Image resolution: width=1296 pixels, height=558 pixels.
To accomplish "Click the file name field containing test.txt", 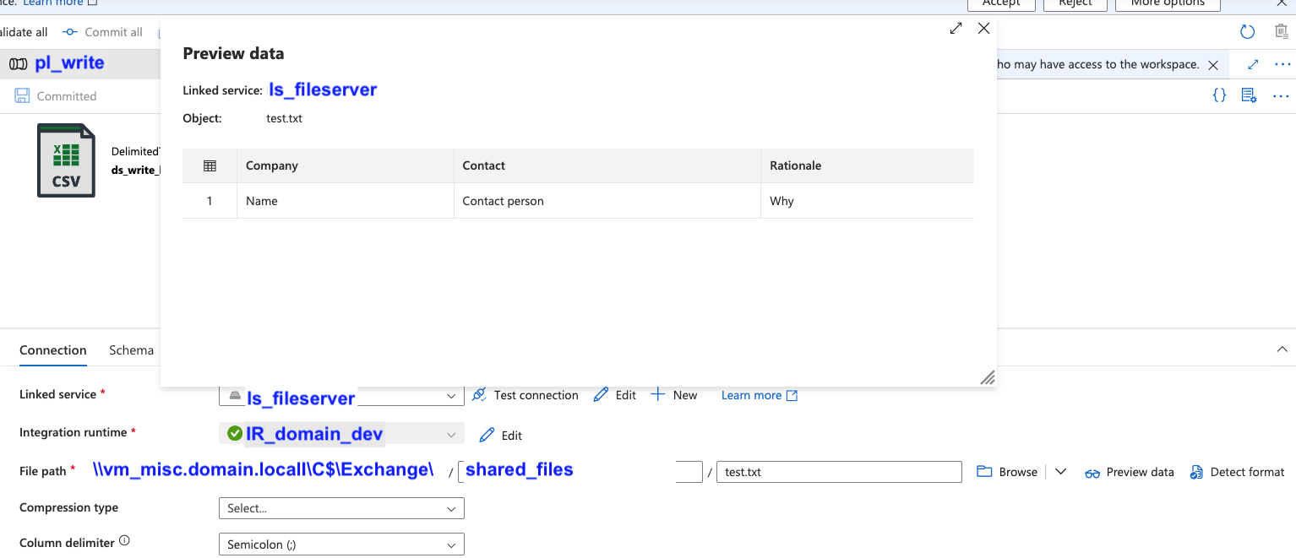I will point(839,472).
